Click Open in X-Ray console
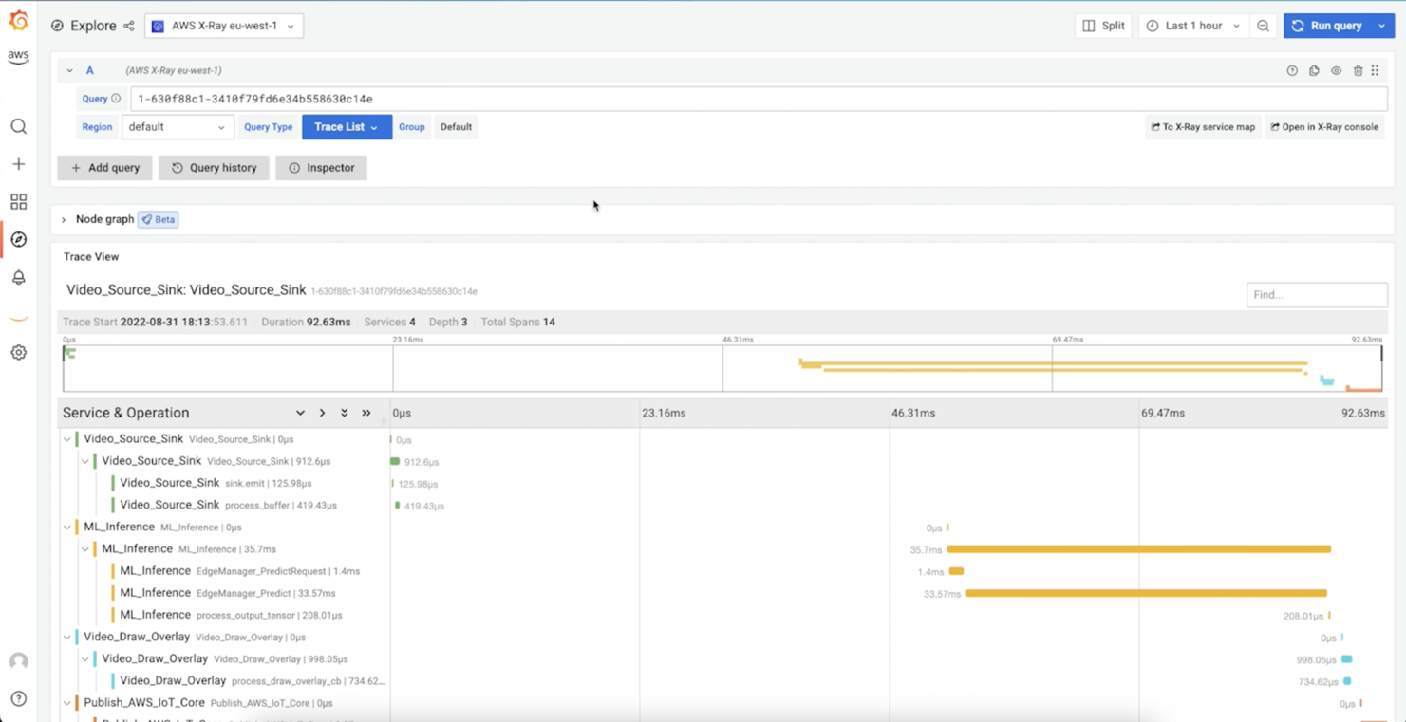Viewport: 1406px width, 722px height. point(1324,127)
